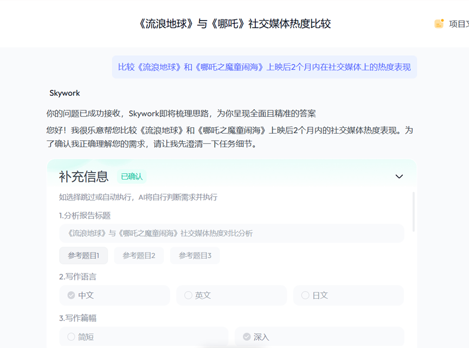The height and width of the screenshot is (348, 469).
Task: Click the 1.分析报告标题 label
Action: click(x=85, y=215)
